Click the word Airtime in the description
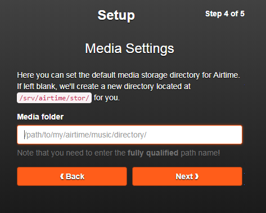The height and width of the screenshot is (213, 266). (227, 76)
